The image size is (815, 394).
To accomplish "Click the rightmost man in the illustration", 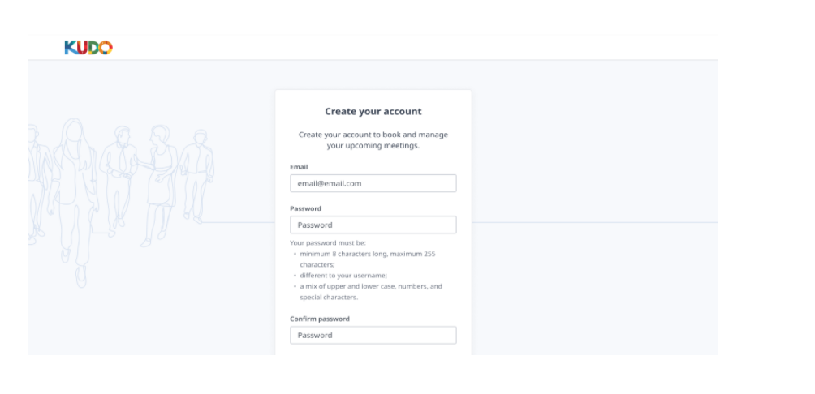I will click(197, 177).
